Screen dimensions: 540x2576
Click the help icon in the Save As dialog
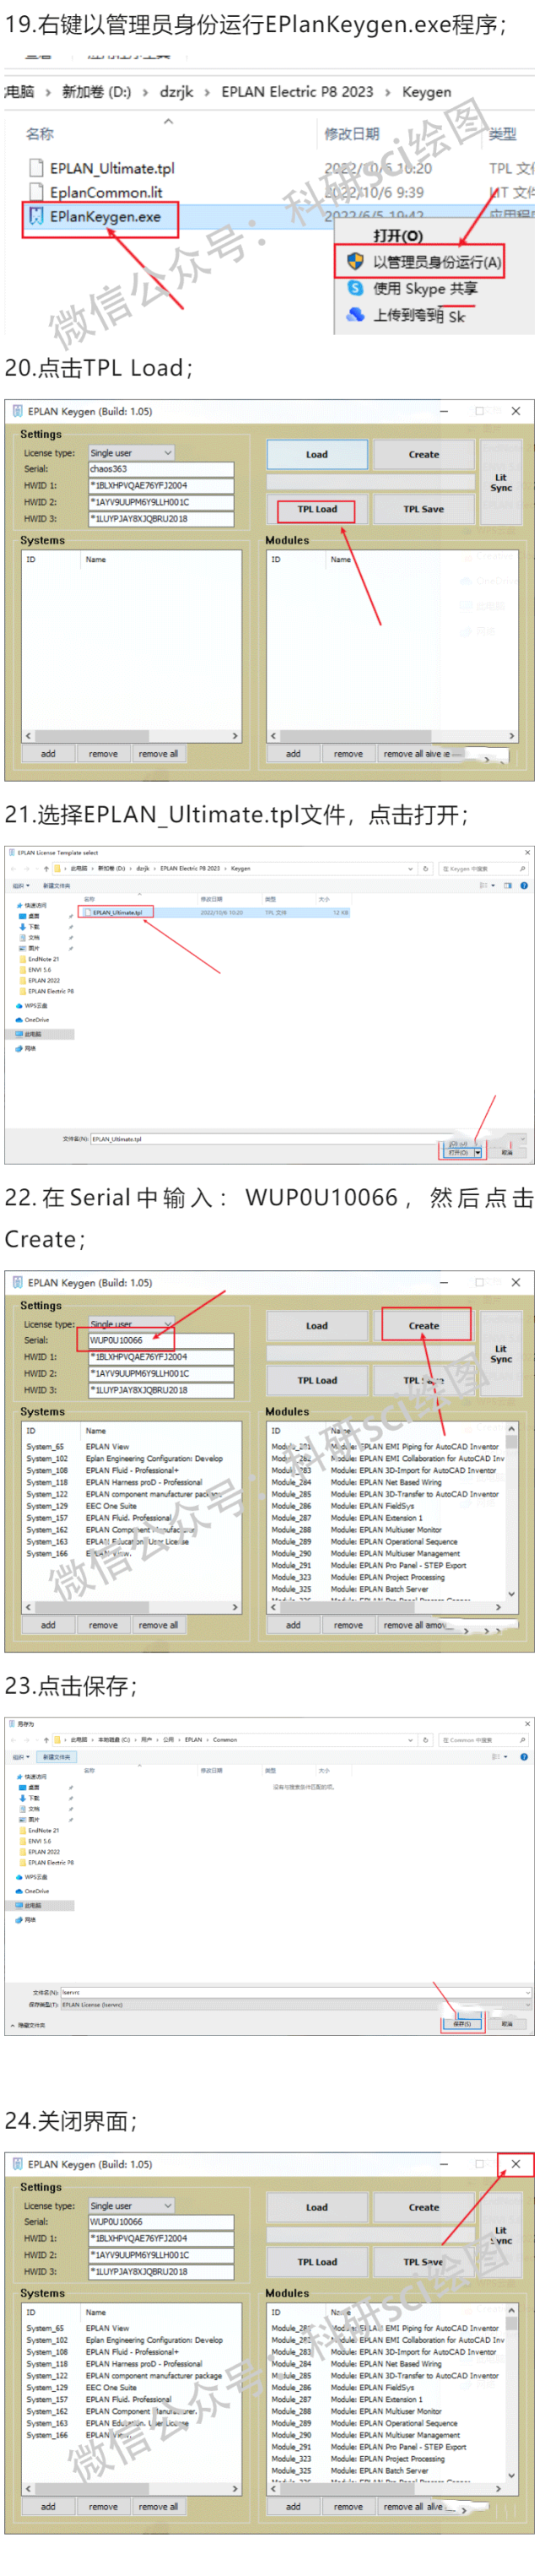tap(524, 1756)
